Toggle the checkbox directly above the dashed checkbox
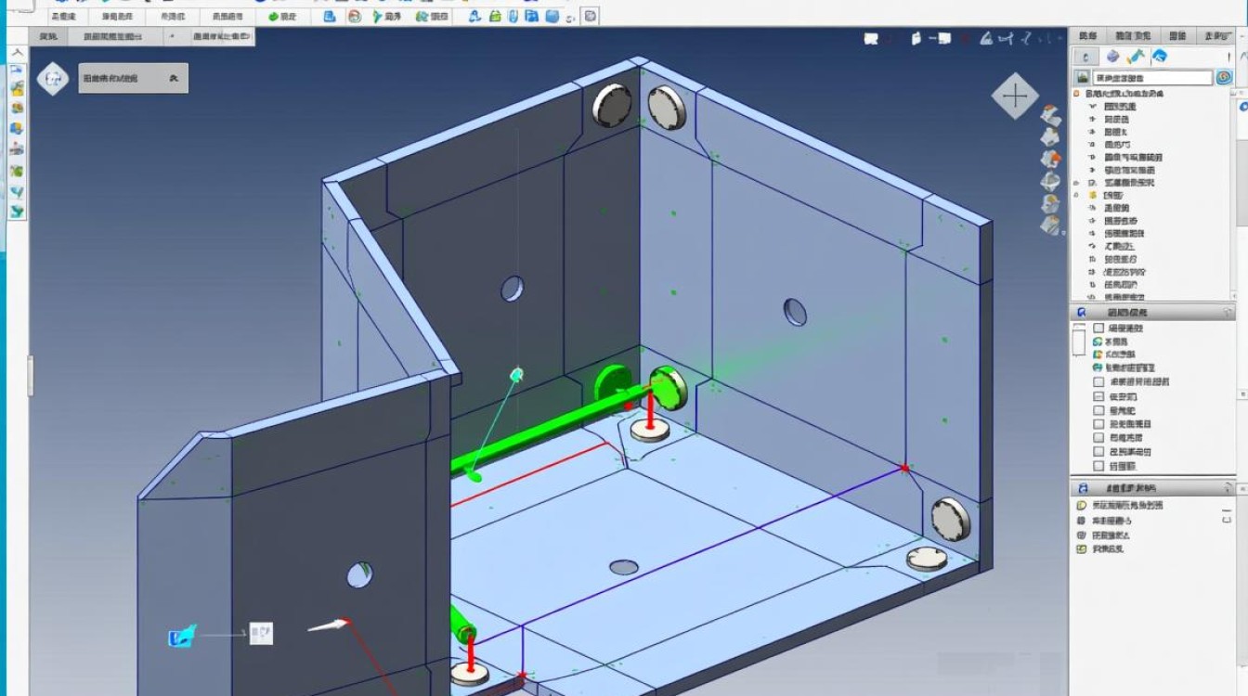The width and height of the screenshot is (1248, 696). click(x=1098, y=382)
